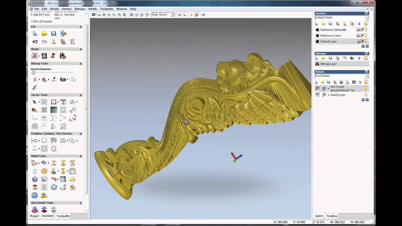The width and height of the screenshot is (402, 226).
Task: Select the color picker dropper tool
Action: pos(54,79)
